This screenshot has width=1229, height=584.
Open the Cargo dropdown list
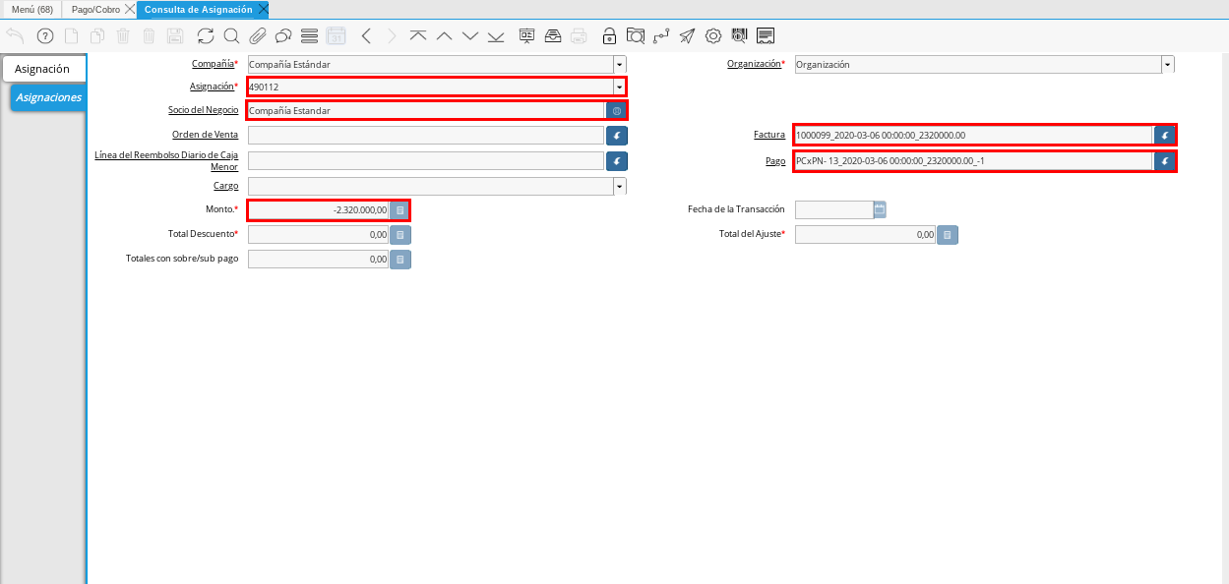pyautogui.click(x=620, y=186)
